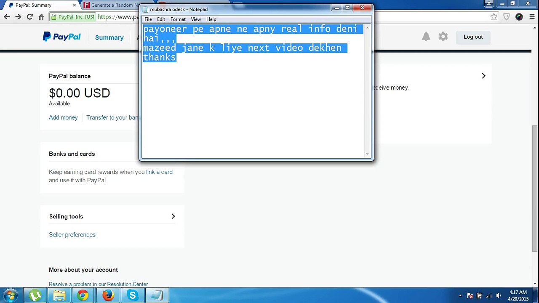
Task: Click the $0.00 USD balance amount
Action: click(x=80, y=93)
